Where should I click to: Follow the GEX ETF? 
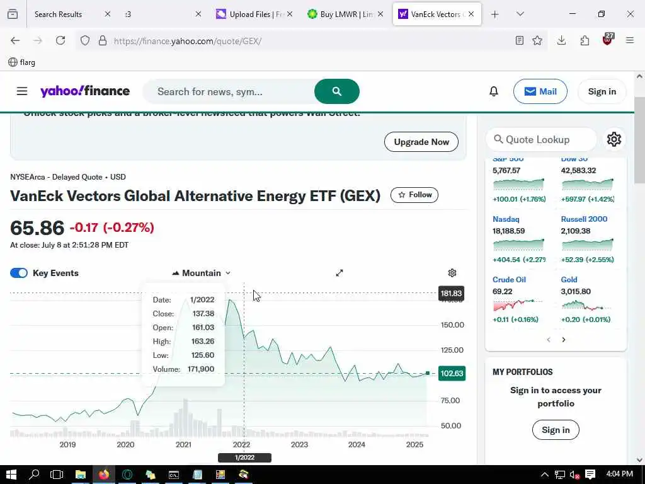pos(414,195)
